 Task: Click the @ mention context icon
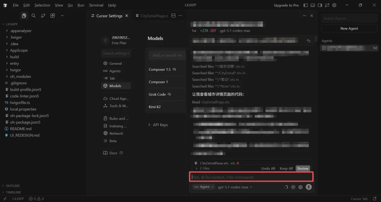[293, 187]
